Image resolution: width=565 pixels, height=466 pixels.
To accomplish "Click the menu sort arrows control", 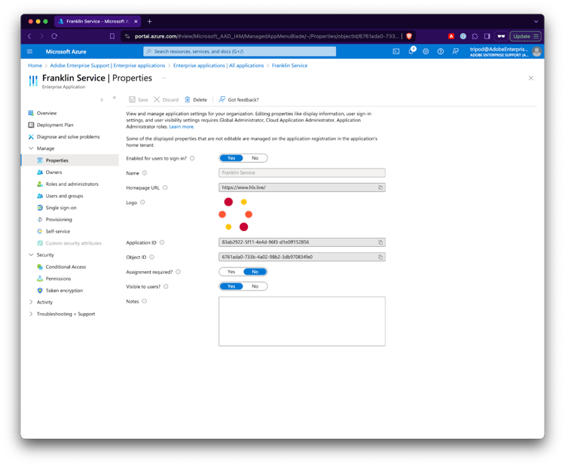I will [x=102, y=100].
